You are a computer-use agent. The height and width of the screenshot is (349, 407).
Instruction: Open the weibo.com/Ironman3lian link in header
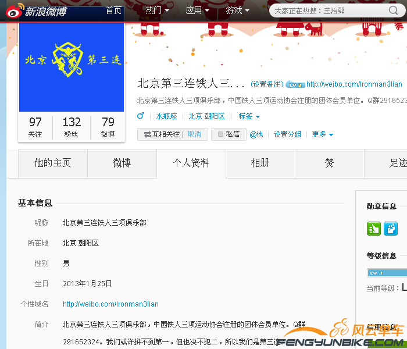(x=354, y=84)
